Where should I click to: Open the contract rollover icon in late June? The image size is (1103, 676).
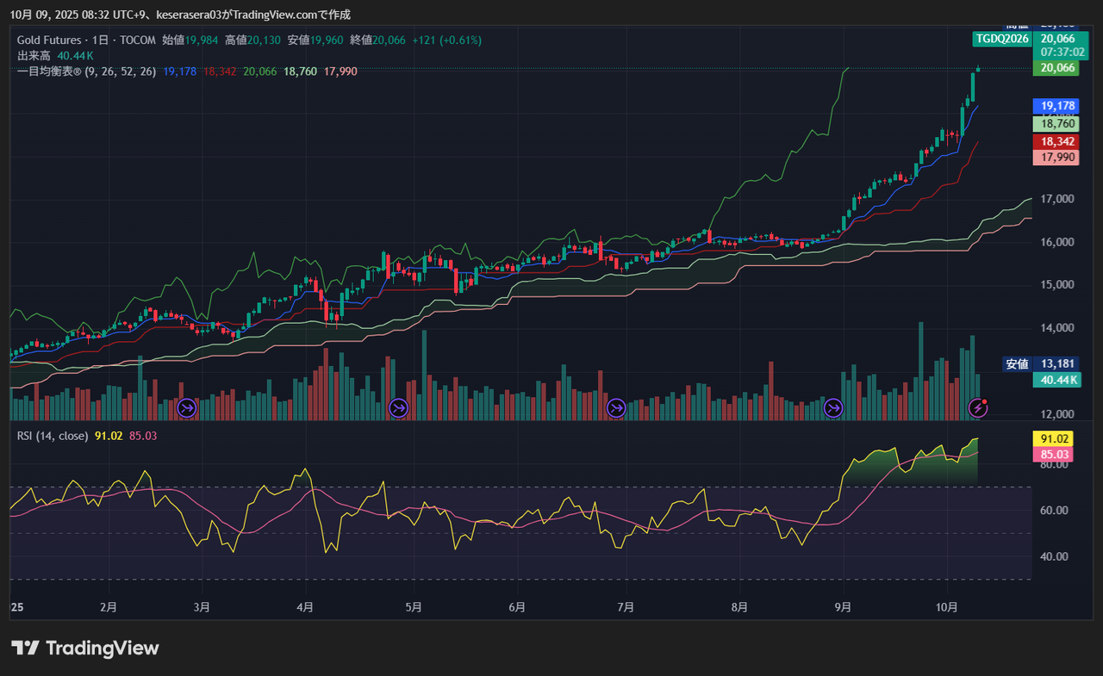[x=616, y=408]
